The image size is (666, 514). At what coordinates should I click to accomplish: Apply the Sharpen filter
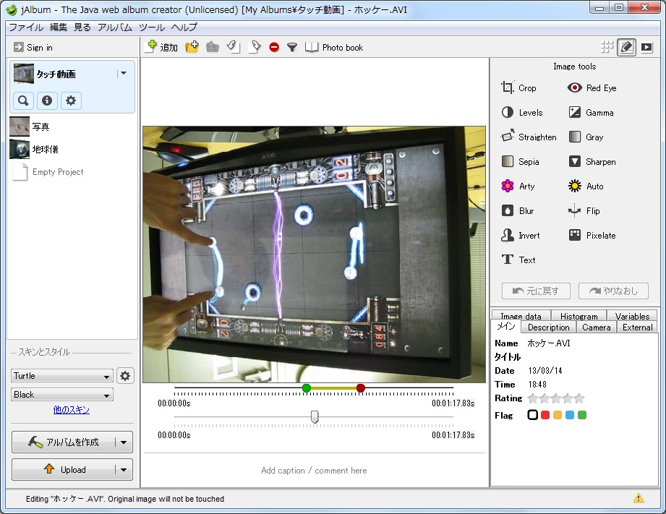pyautogui.click(x=592, y=161)
